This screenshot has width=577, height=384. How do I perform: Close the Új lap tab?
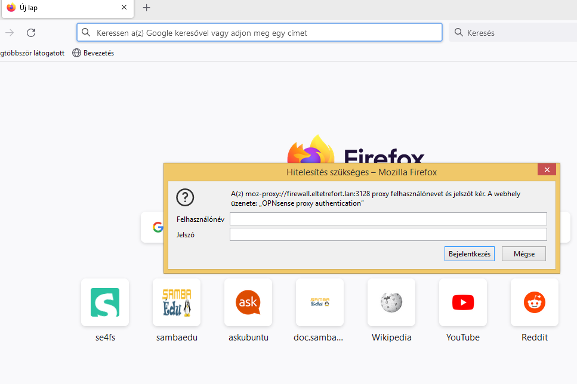point(124,7)
